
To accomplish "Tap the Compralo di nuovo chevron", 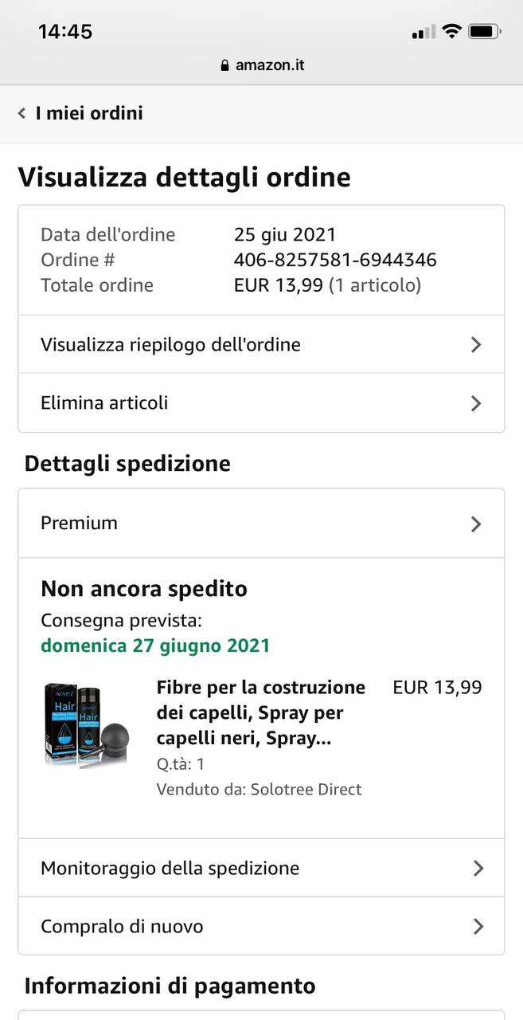I will pyautogui.click(x=478, y=926).
